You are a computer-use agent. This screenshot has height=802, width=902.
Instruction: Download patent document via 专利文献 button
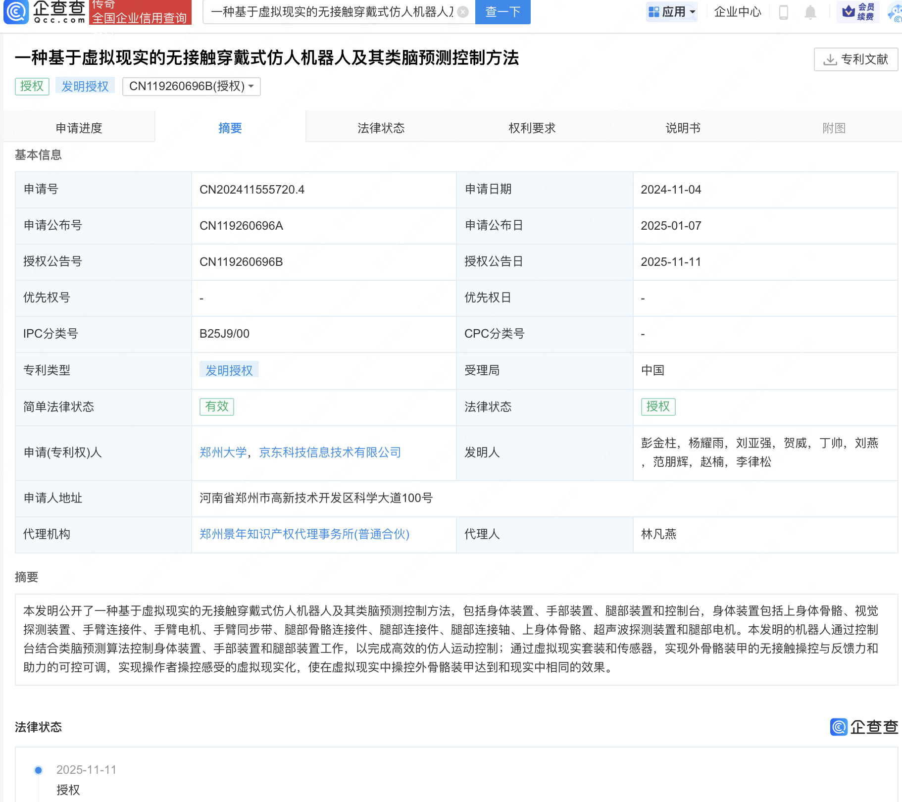[x=855, y=59]
